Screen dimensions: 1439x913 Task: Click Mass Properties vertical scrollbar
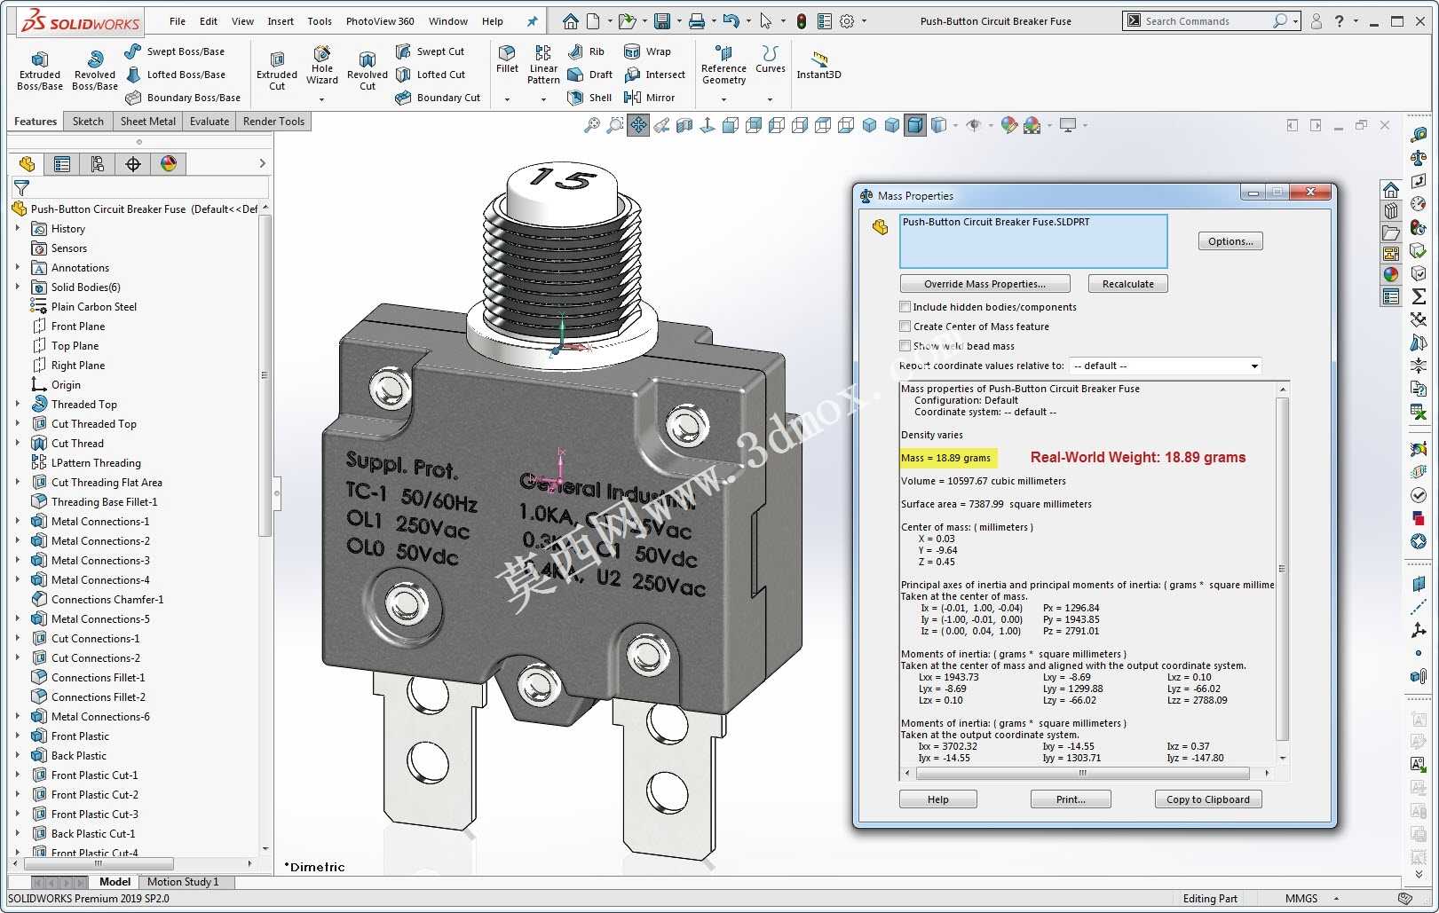point(1282,568)
